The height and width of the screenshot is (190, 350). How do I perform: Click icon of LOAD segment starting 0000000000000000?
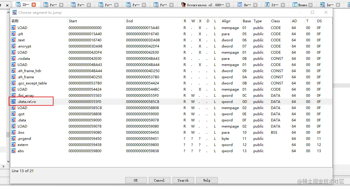pos(13,28)
